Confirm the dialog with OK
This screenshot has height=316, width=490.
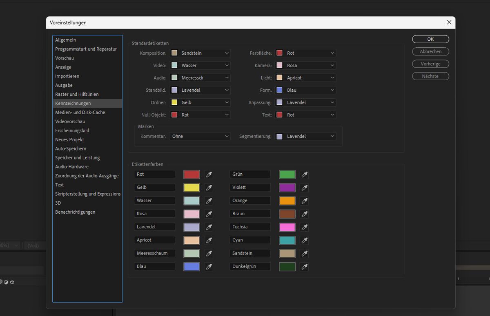point(430,39)
